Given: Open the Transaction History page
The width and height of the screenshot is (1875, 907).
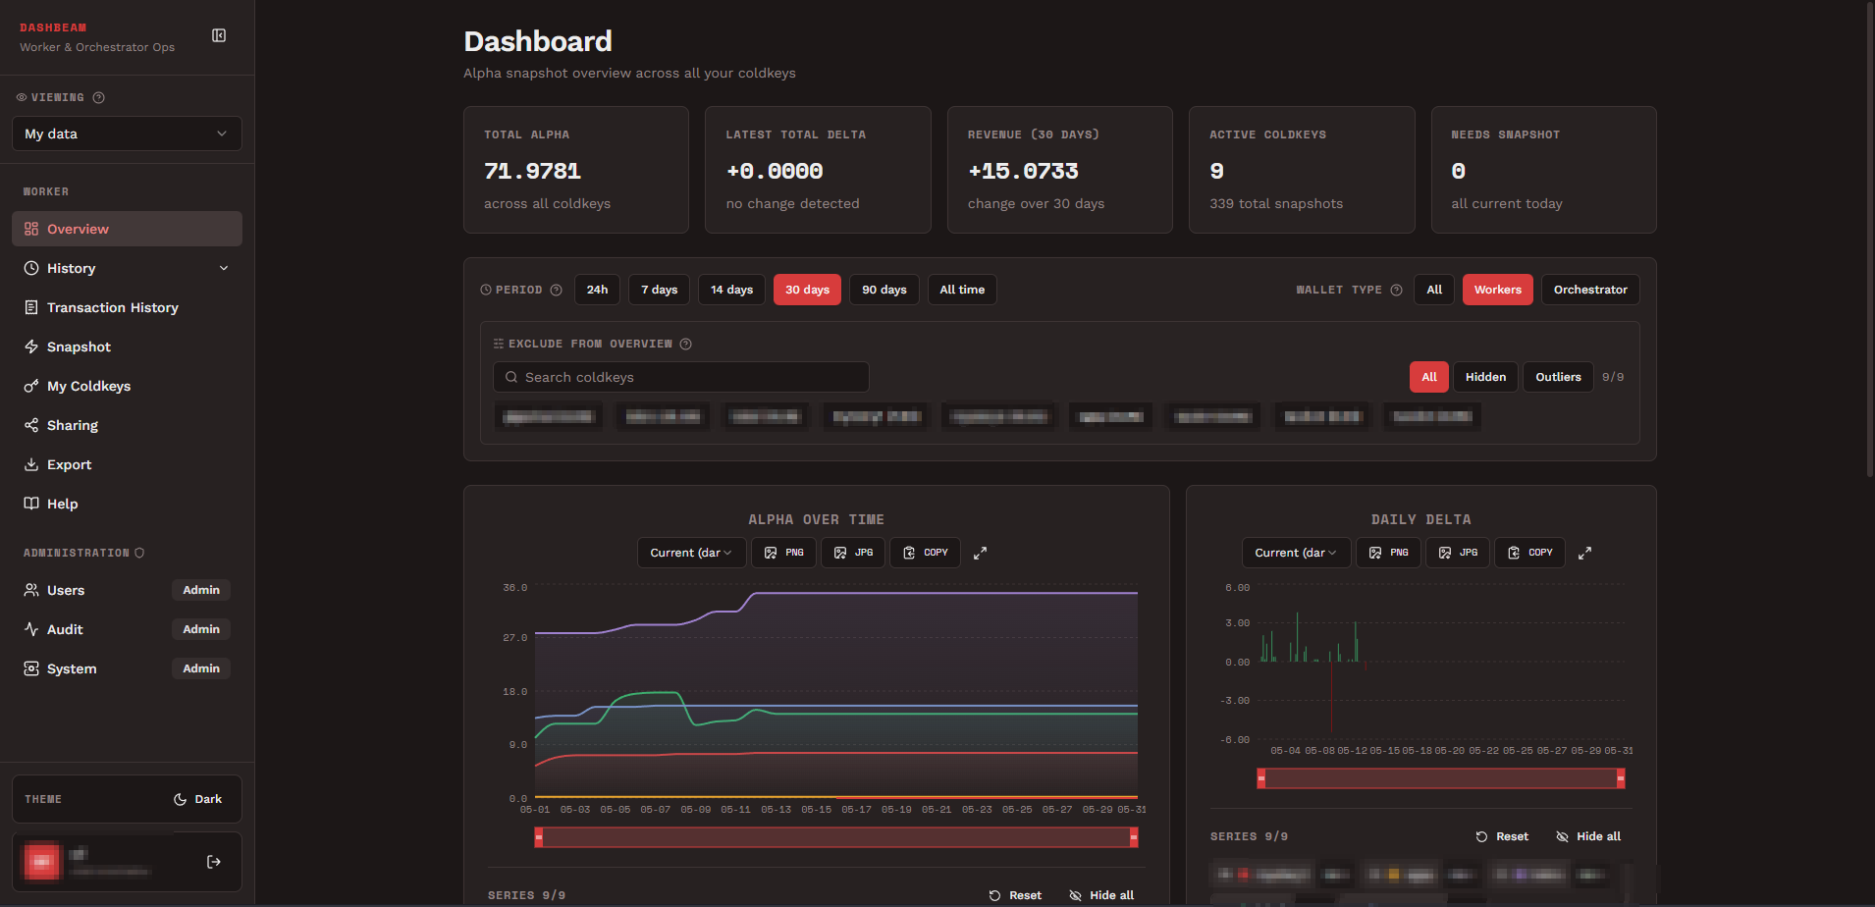Looking at the screenshot, I should coord(127,307).
